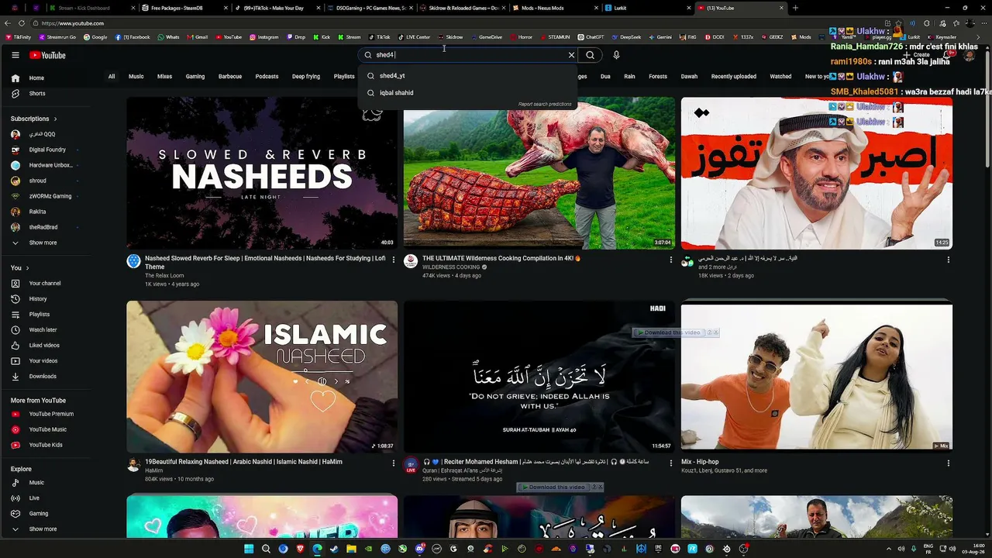Click the magnifier search button
The width and height of the screenshot is (992, 558).
point(590,55)
